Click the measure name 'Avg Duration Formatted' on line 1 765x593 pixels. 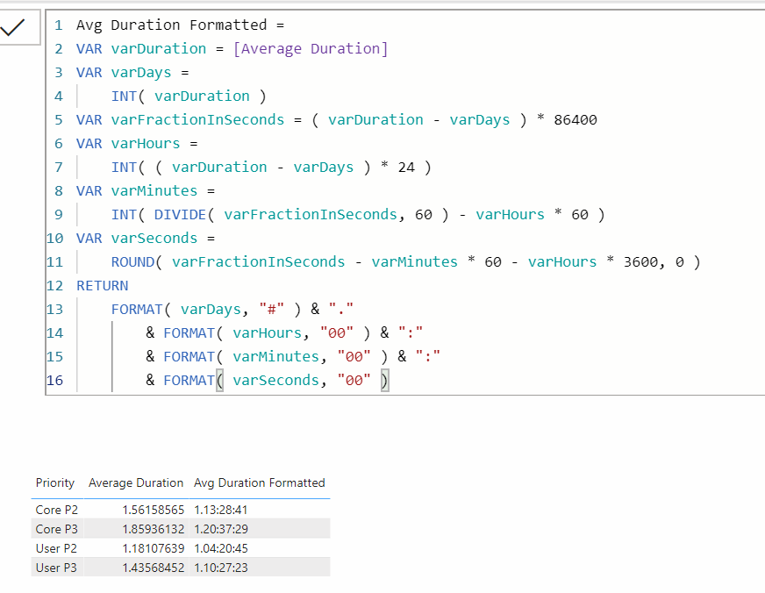click(x=172, y=25)
